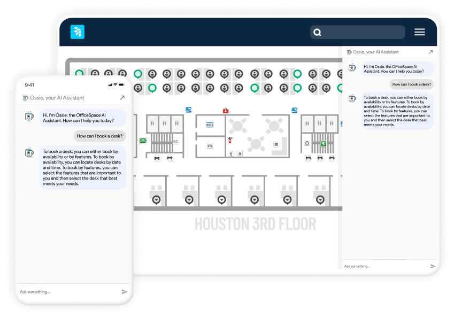This screenshot has height=318, width=454.
Task: Click the tablet's 'Hi, I'm Ossie' greeting bubble
Action: [397, 69]
